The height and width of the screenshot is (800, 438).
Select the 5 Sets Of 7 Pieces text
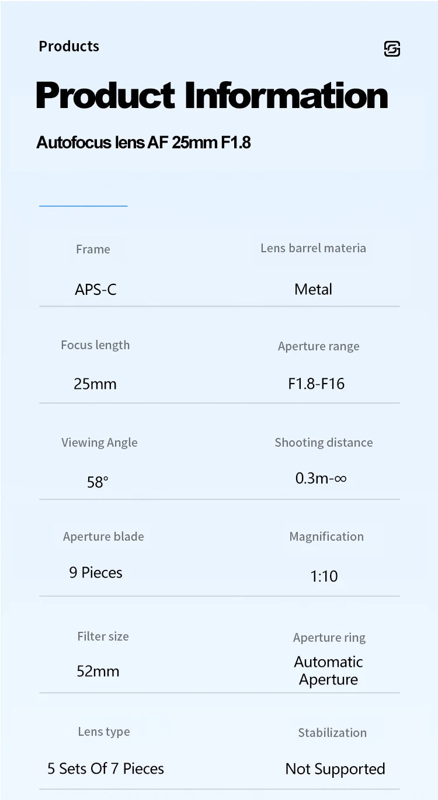[106, 768]
